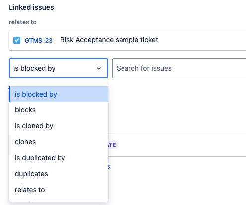Click the relates to group label
The height and width of the screenshot is (205, 246).
(x=23, y=22)
